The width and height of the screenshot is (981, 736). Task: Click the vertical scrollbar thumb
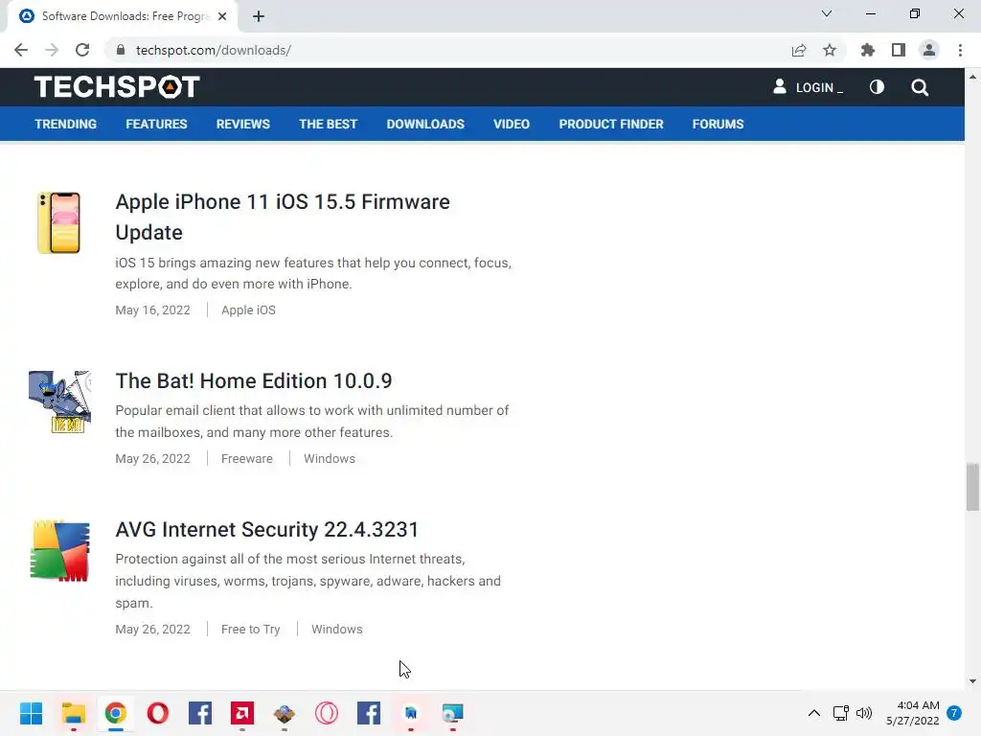click(x=972, y=487)
